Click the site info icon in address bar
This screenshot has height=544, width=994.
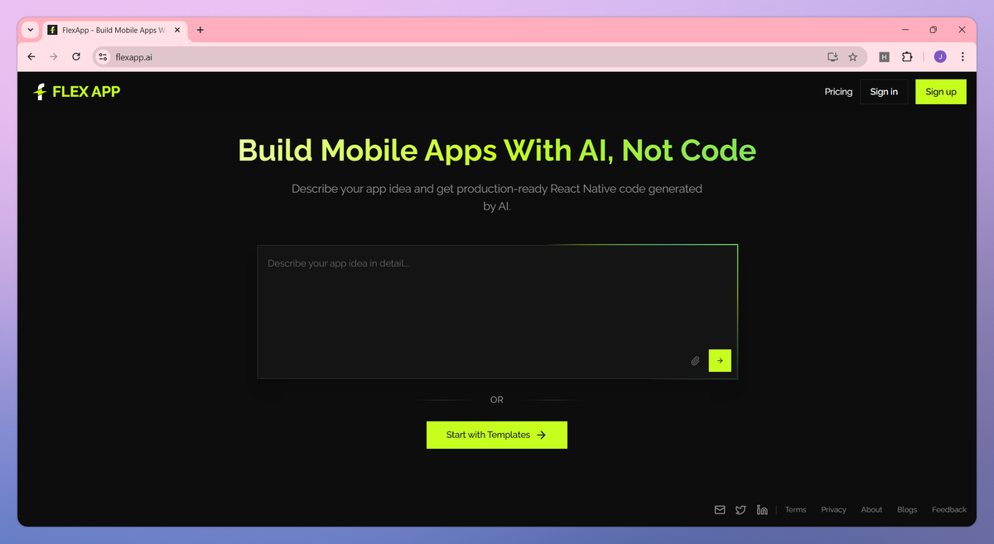tap(103, 57)
